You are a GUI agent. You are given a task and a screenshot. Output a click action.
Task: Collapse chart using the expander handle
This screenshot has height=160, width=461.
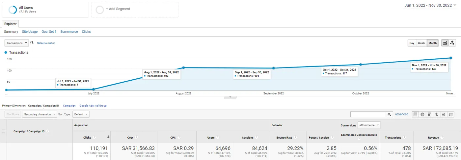tap(230, 97)
